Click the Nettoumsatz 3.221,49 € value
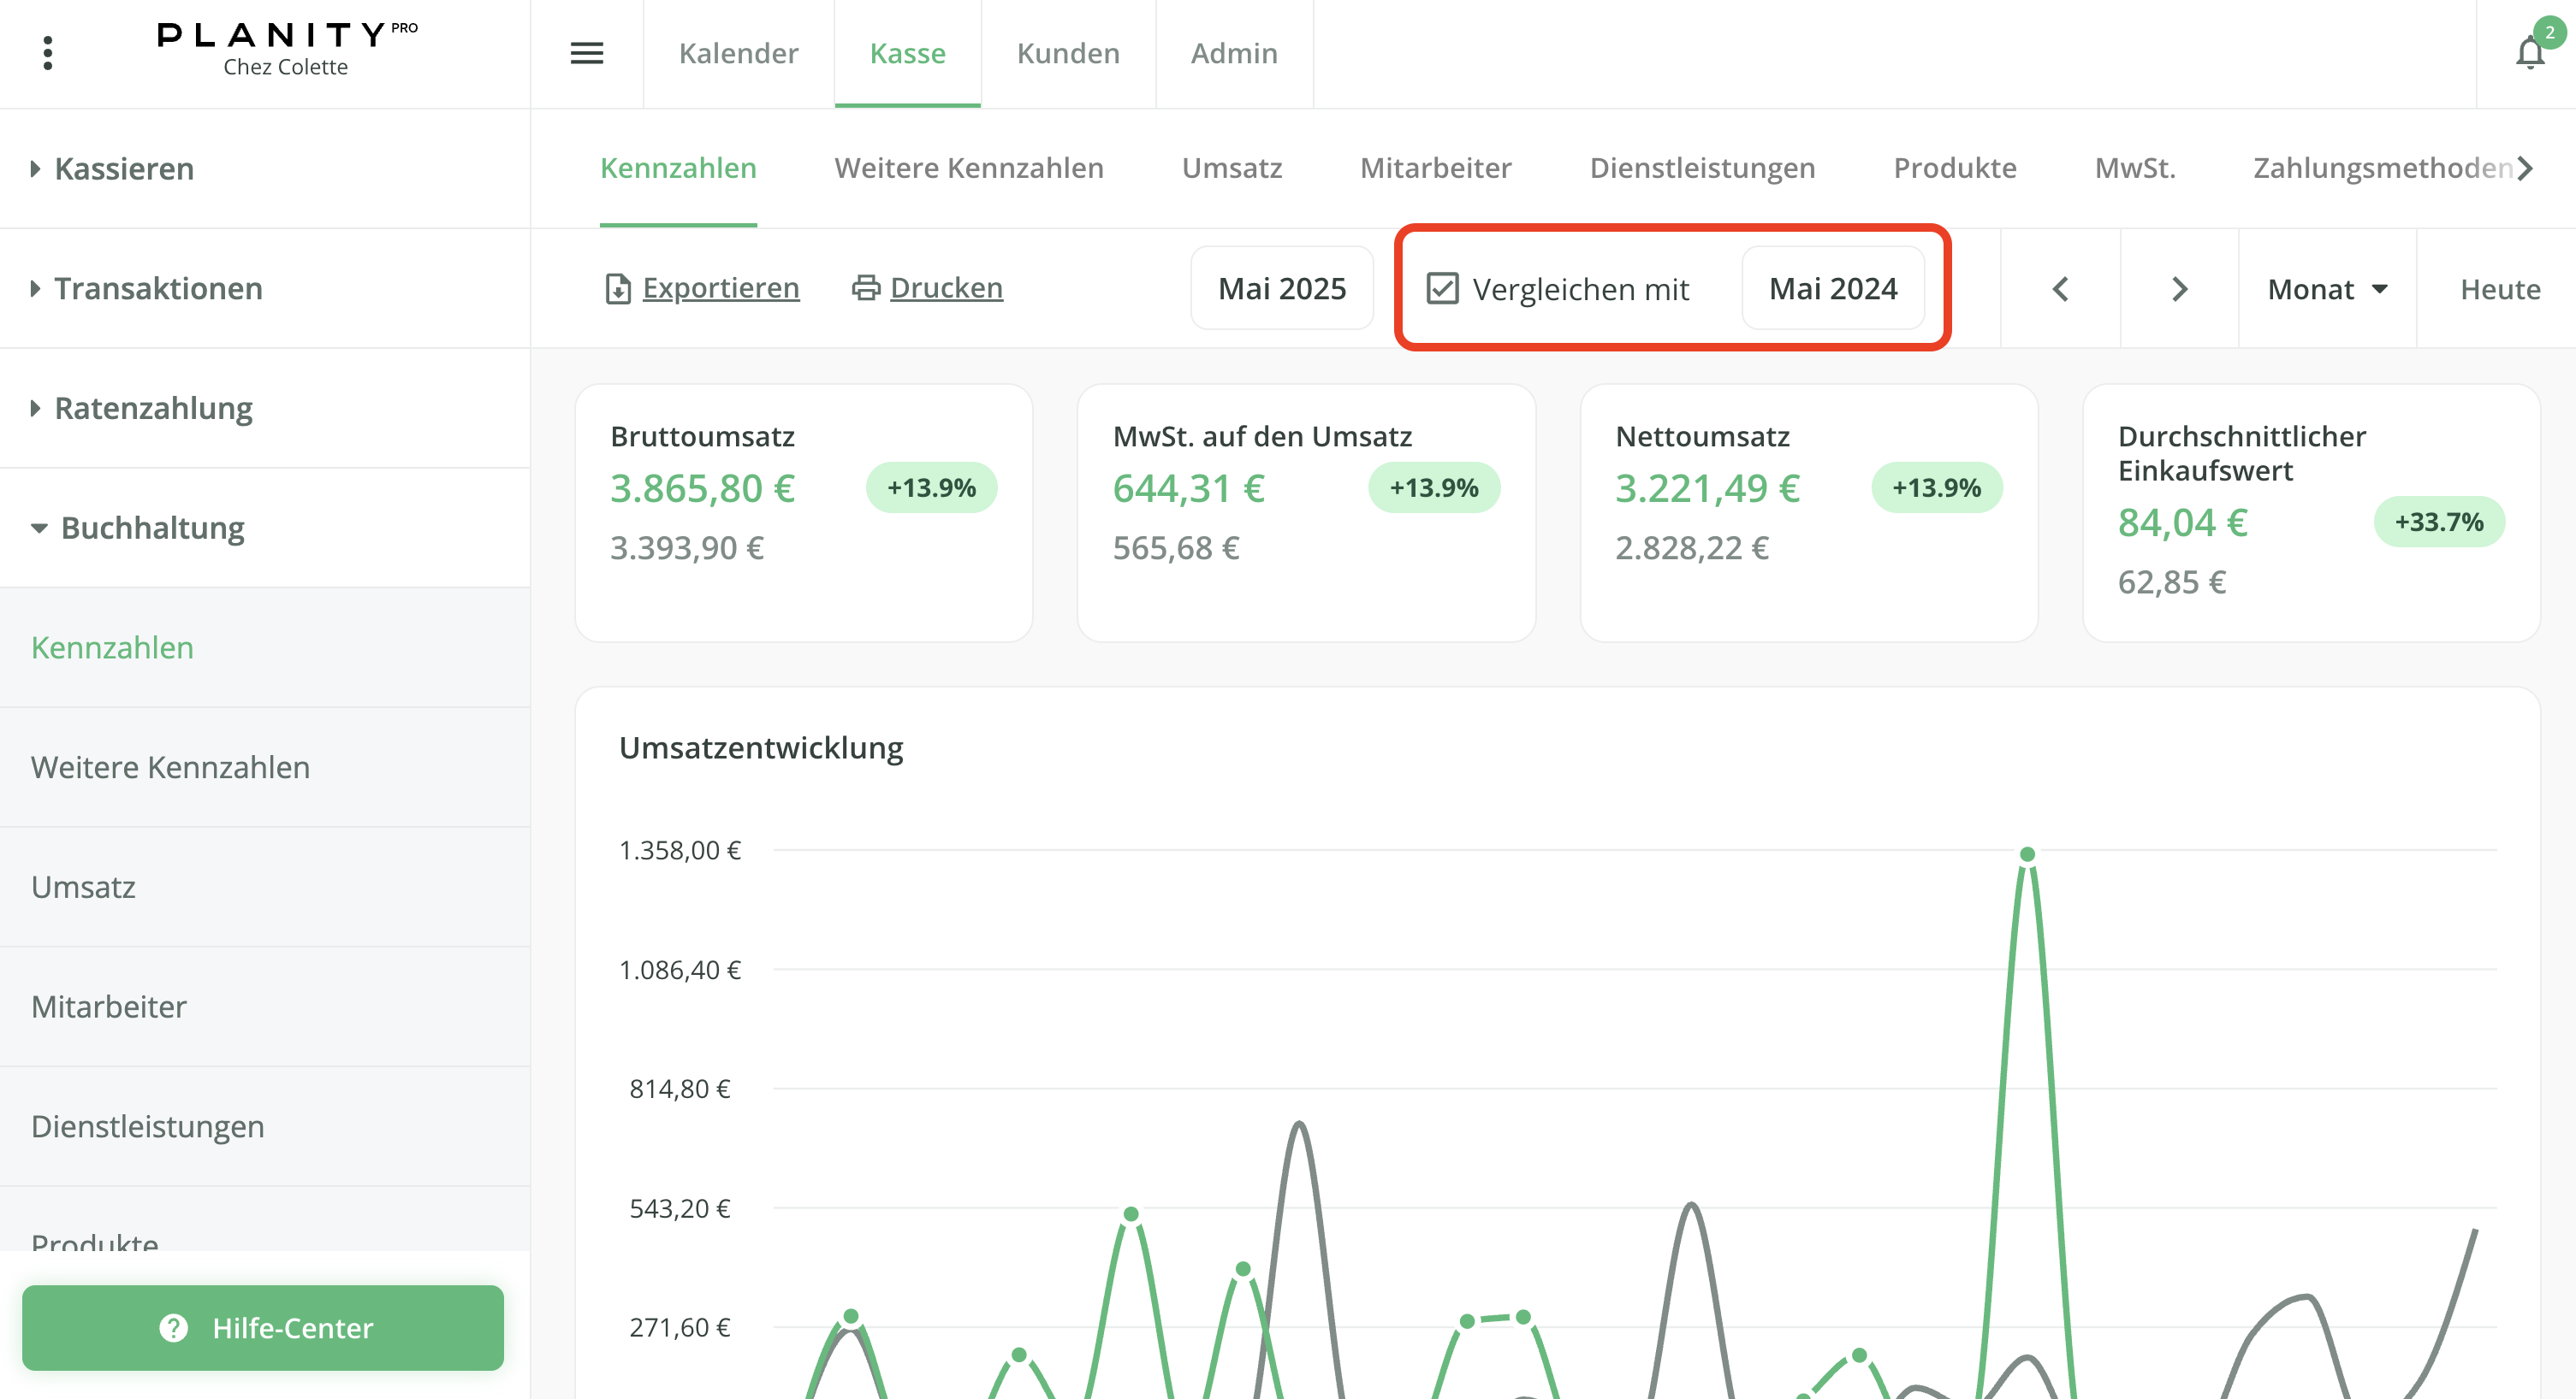 (1708, 488)
